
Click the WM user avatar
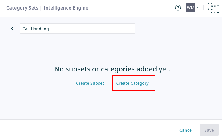coord(191,8)
